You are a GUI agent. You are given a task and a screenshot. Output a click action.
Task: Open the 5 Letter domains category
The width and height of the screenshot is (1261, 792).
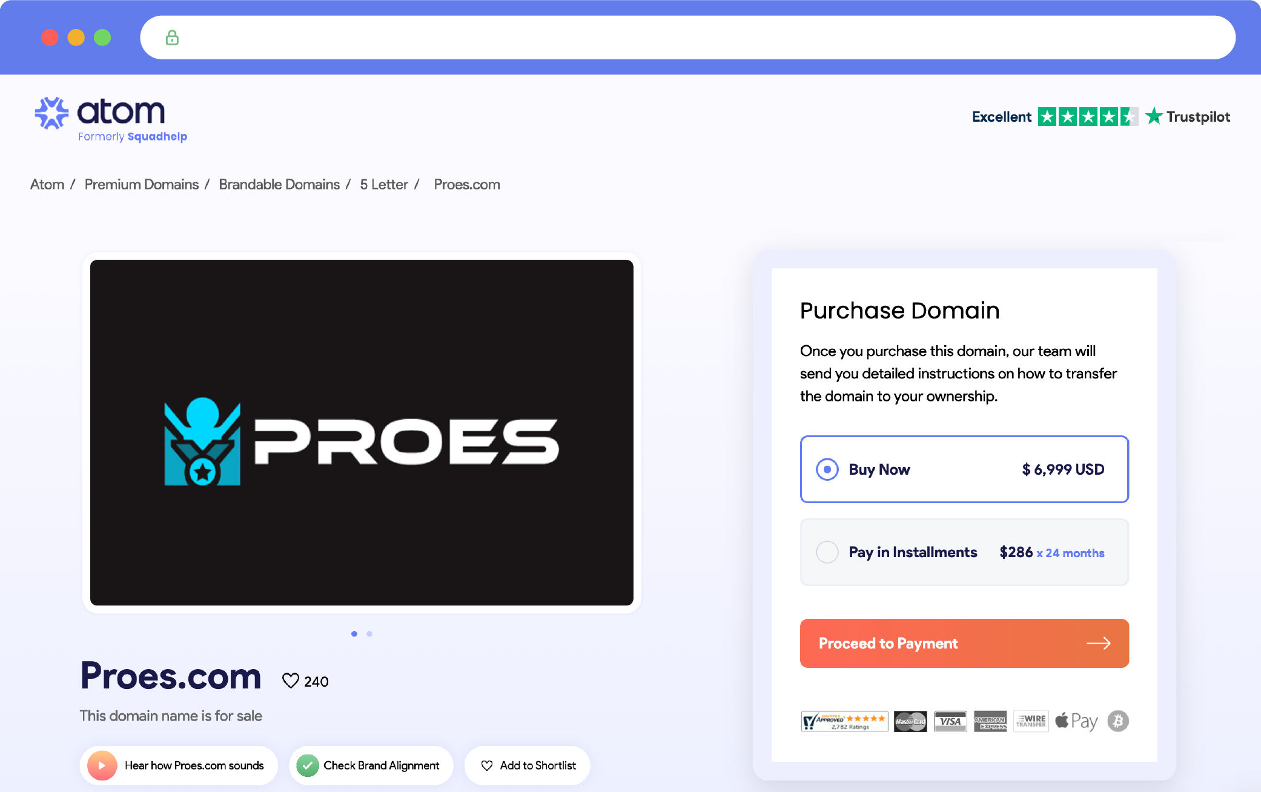385,184
